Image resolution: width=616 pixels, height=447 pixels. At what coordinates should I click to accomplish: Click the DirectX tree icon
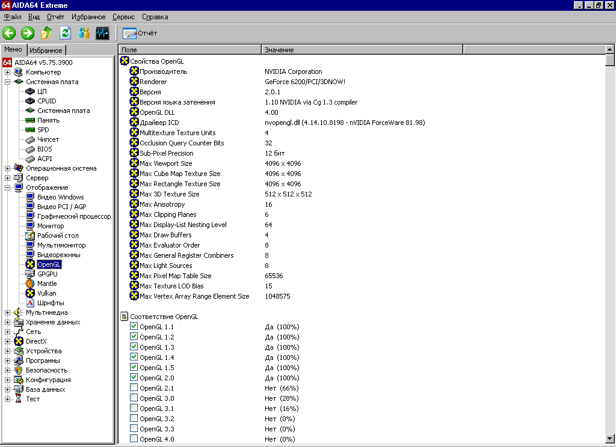(19, 341)
